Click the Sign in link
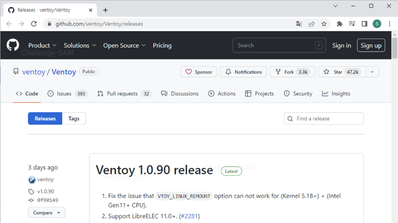The image size is (398, 223). (342, 45)
